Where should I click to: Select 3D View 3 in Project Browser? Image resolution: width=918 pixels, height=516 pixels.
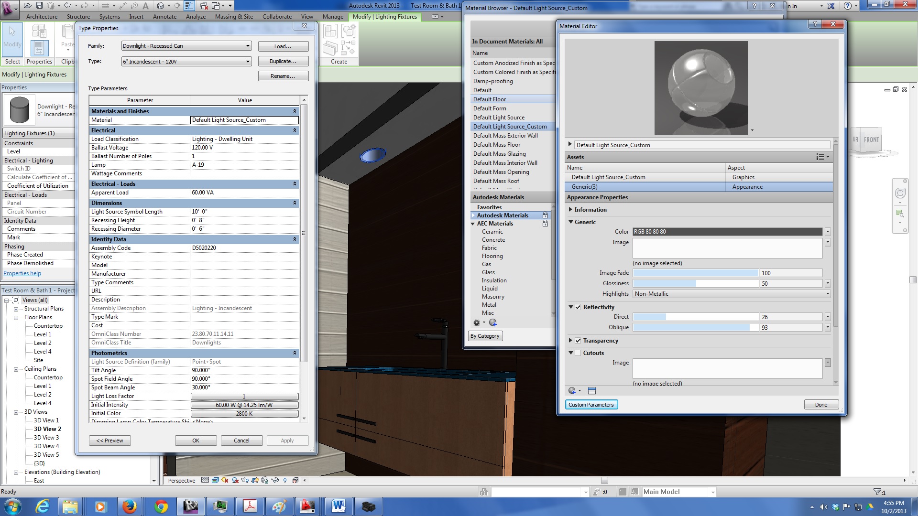pos(46,438)
